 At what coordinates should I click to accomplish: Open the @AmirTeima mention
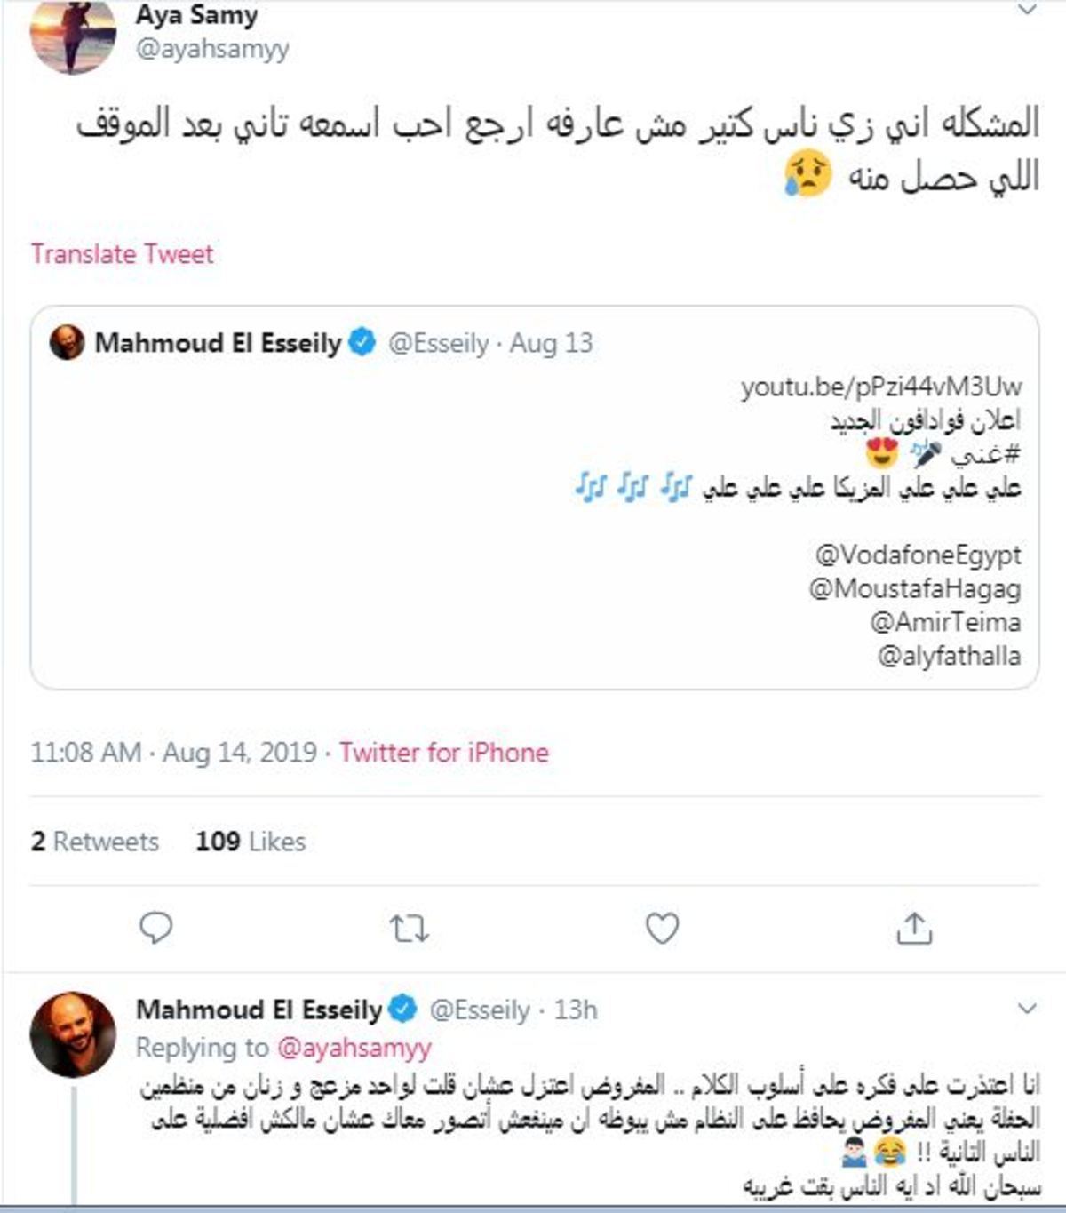(x=945, y=621)
